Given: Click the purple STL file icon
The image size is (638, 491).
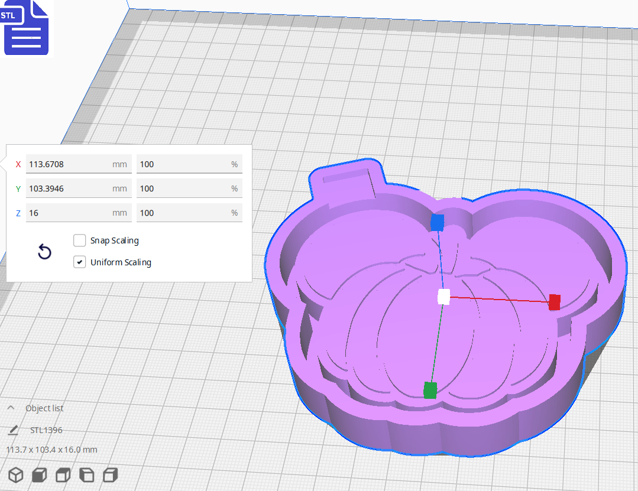Looking at the screenshot, I should (x=26, y=28).
